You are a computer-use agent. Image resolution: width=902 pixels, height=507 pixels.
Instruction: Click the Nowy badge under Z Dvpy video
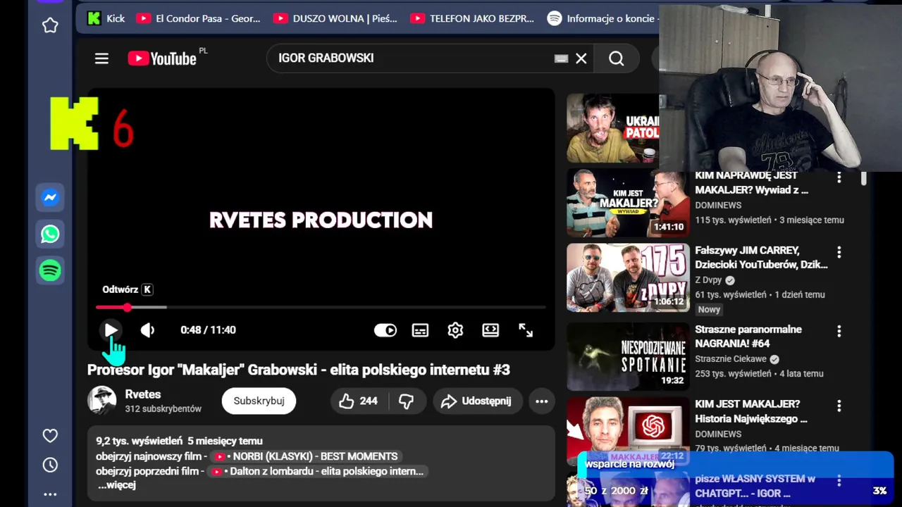point(709,309)
